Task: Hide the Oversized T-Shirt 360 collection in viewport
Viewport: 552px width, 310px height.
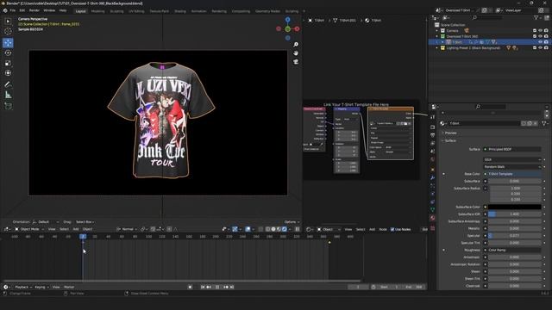Action: [541, 36]
